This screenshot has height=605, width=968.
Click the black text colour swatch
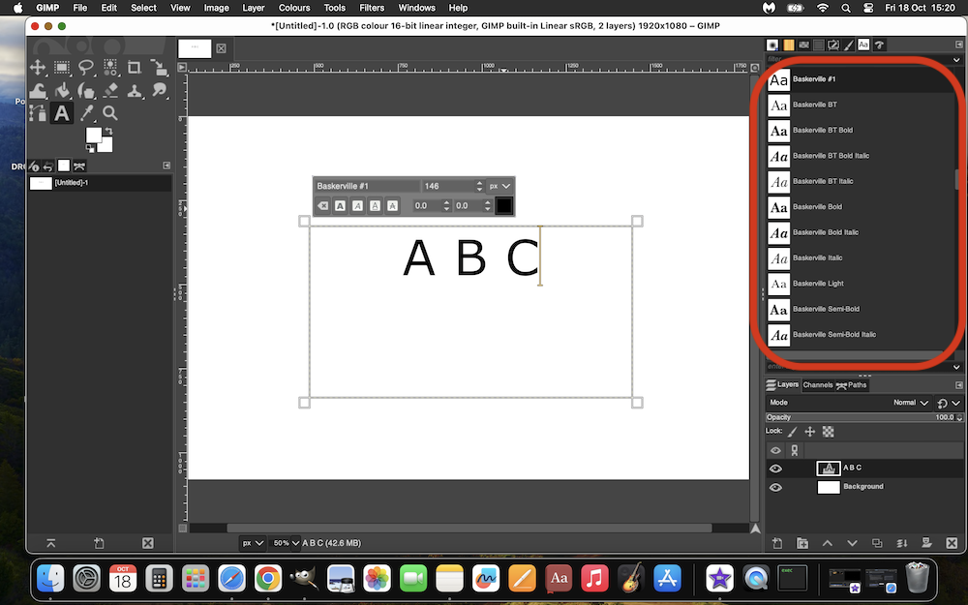[x=503, y=205]
